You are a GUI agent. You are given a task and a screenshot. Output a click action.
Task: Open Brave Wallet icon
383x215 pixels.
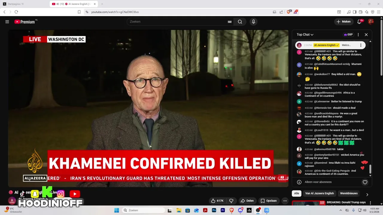[x=361, y=12]
